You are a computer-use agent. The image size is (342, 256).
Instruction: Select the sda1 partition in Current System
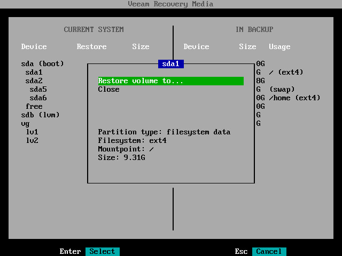coord(34,73)
